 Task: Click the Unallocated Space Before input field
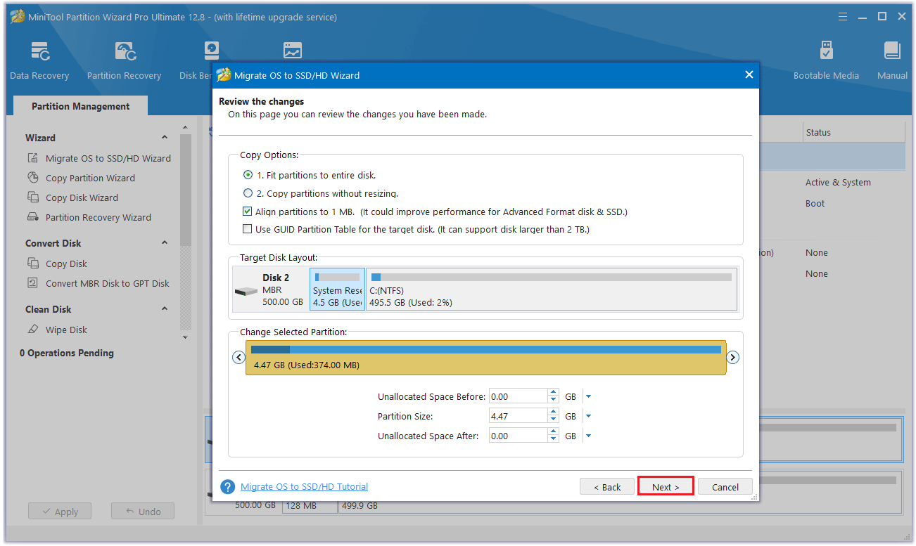[517, 397]
